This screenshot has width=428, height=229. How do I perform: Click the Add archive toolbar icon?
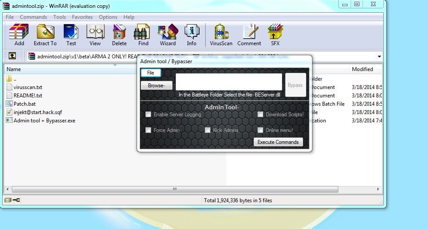click(19, 34)
